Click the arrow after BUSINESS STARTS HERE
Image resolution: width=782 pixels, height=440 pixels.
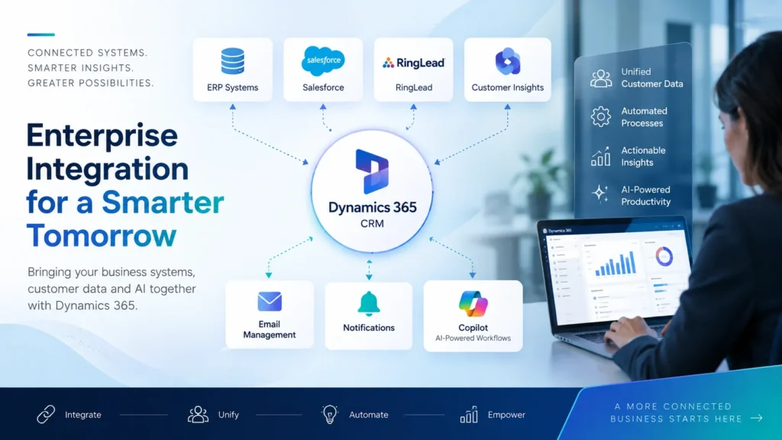click(757, 418)
